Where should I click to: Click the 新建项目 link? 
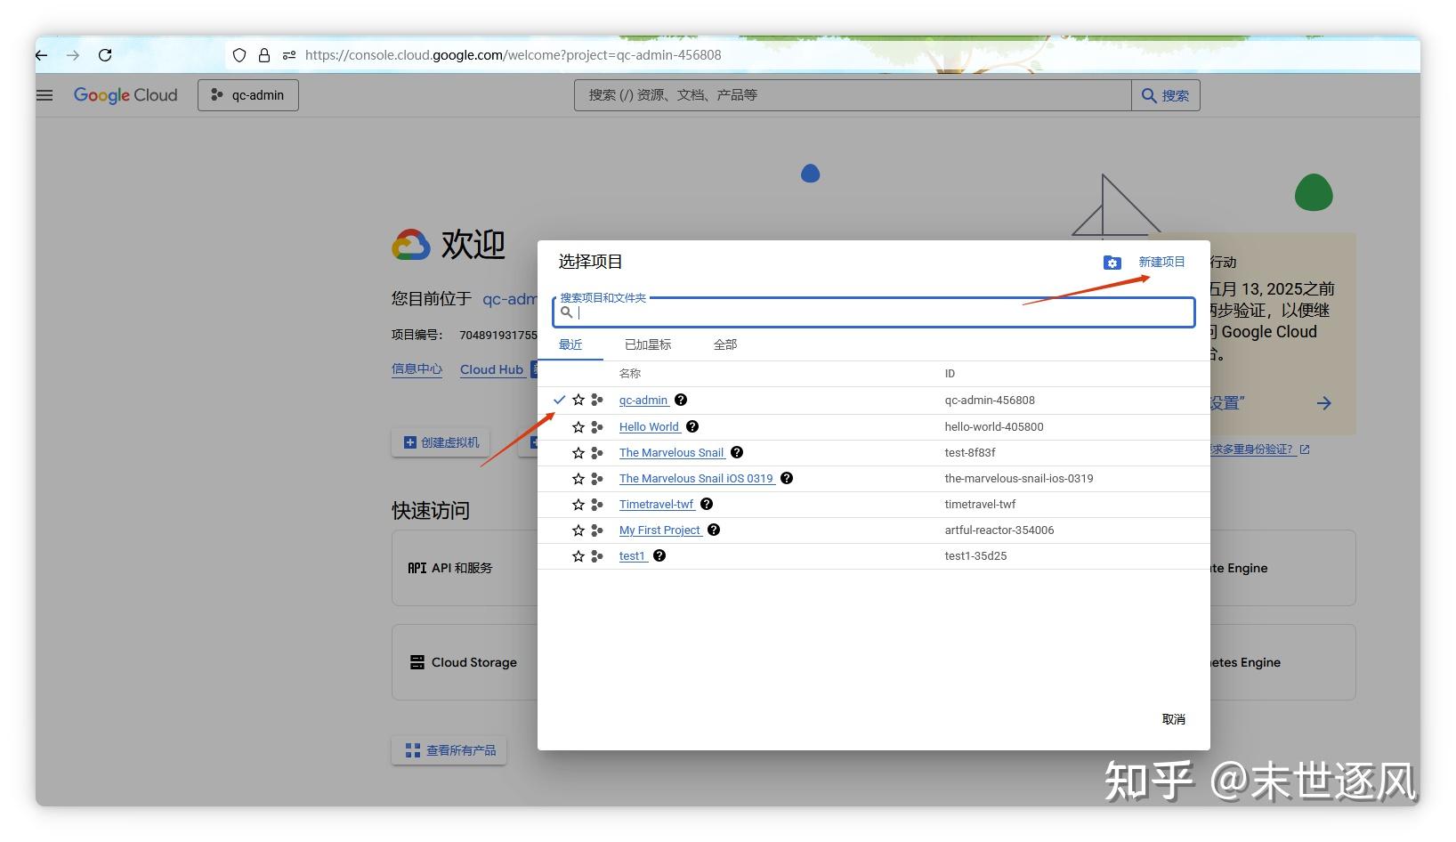click(x=1161, y=262)
